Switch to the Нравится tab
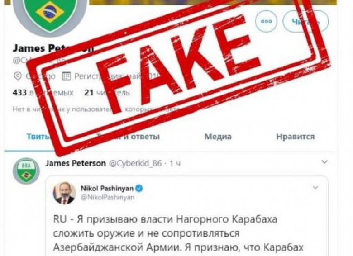This screenshot has width=353, height=256. (296, 136)
